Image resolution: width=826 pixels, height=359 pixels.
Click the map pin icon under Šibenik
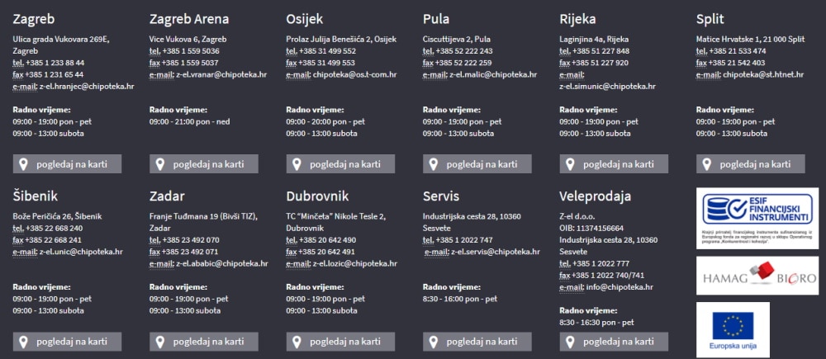(24, 341)
